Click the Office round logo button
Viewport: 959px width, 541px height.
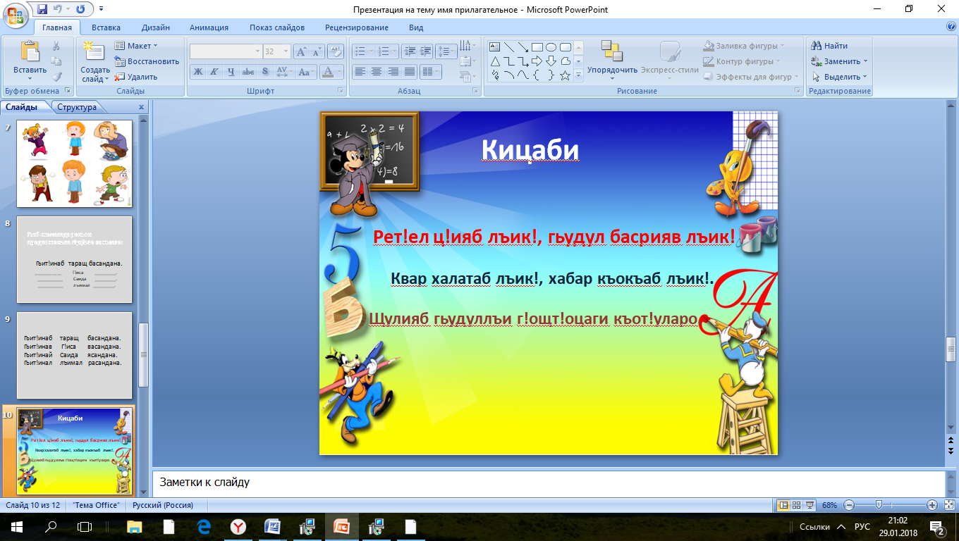tap(16, 15)
